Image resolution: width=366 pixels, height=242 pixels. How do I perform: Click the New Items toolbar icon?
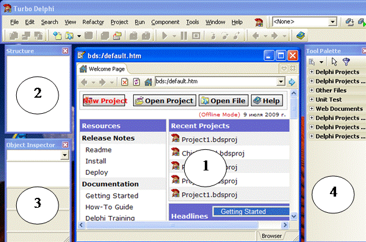point(57,36)
